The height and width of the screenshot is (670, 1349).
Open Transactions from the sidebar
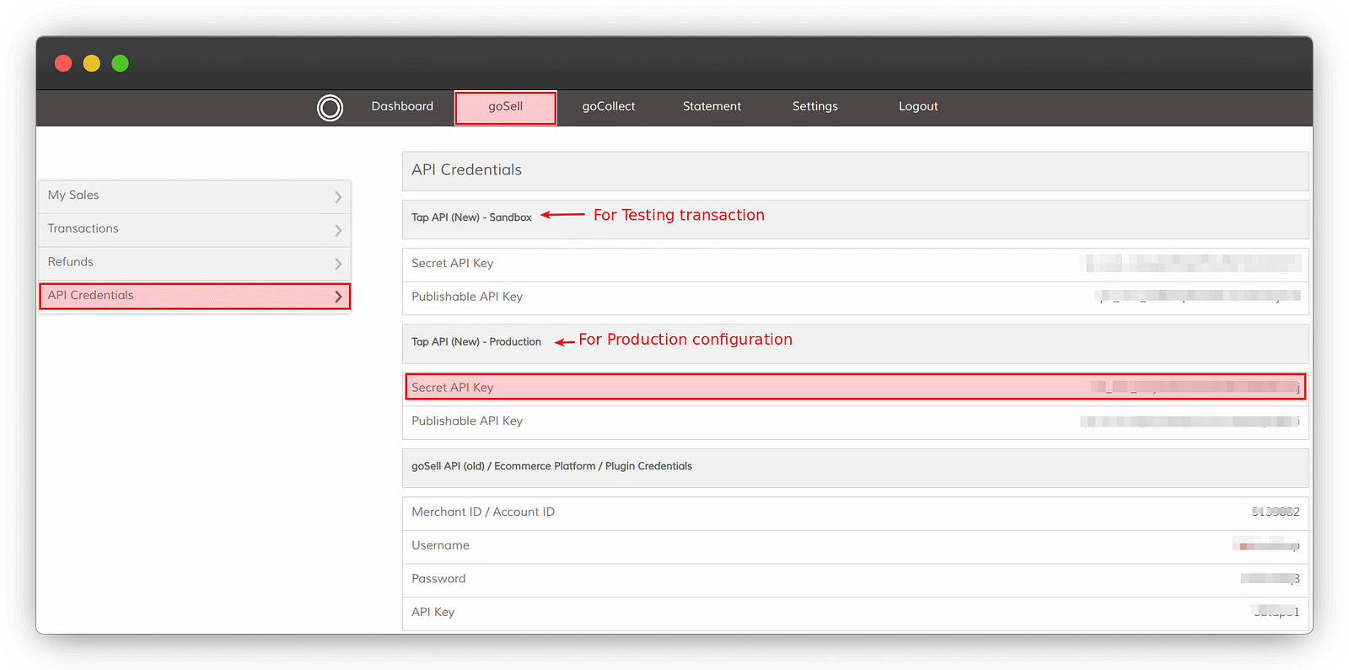[83, 228]
